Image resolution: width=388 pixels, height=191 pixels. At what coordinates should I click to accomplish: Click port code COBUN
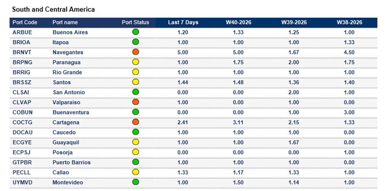click(x=23, y=112)
